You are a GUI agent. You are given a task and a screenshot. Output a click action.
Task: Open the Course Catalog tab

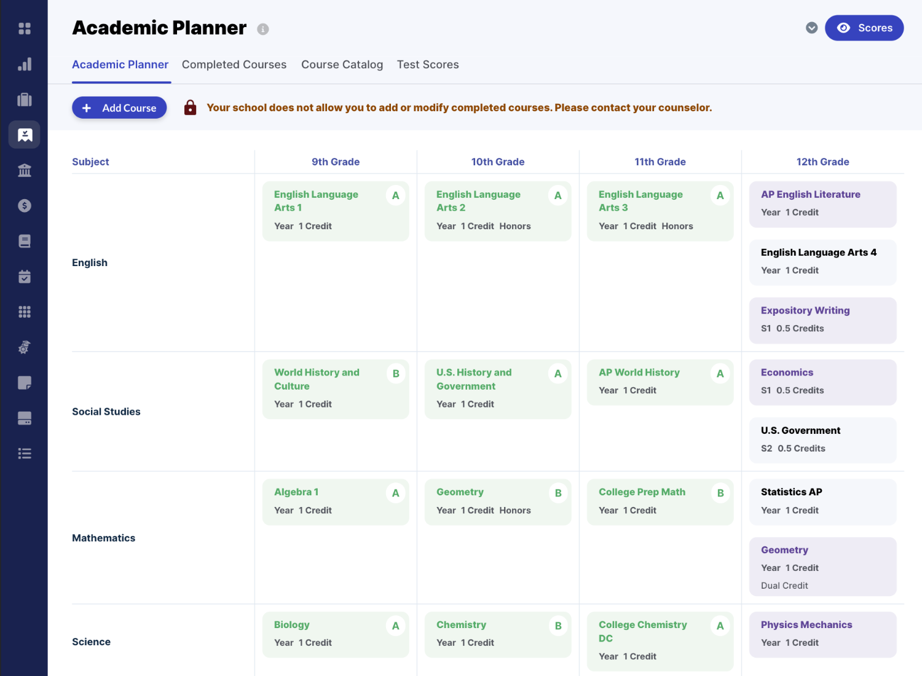coord(342,65)
